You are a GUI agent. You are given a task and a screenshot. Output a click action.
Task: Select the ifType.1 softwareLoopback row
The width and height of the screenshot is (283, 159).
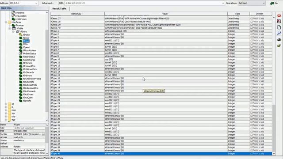pos(161,31)
